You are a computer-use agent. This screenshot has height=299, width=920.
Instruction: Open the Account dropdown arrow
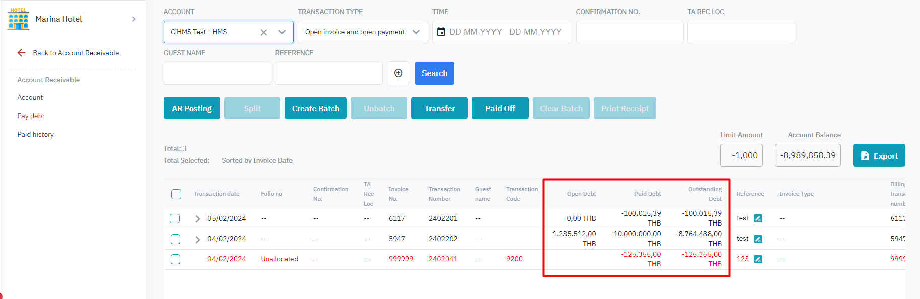(282, 32)
